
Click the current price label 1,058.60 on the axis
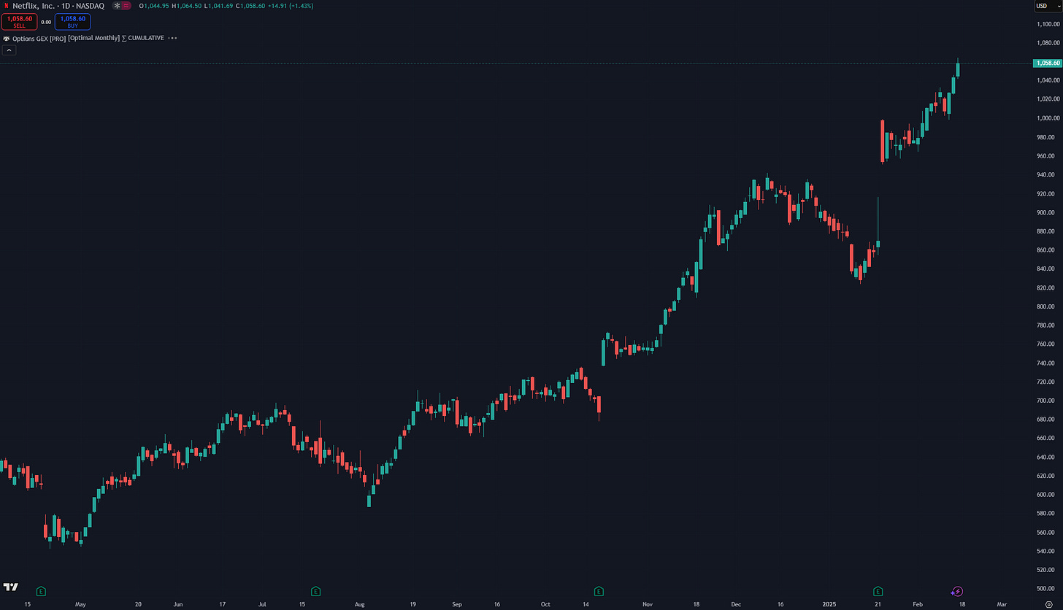click(x=1048, y=63)
